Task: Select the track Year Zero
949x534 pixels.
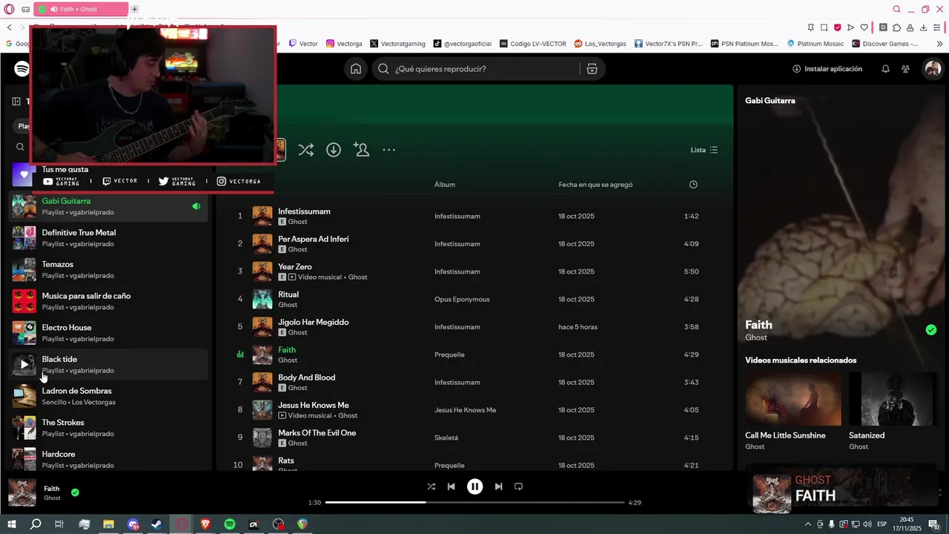Action: pyautogui.click(x=295, y=267)
